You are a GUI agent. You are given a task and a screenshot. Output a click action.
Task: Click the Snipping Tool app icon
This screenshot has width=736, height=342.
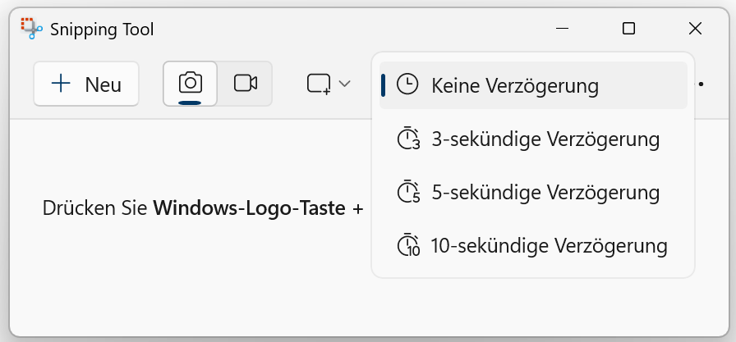[x=31, y=29]
